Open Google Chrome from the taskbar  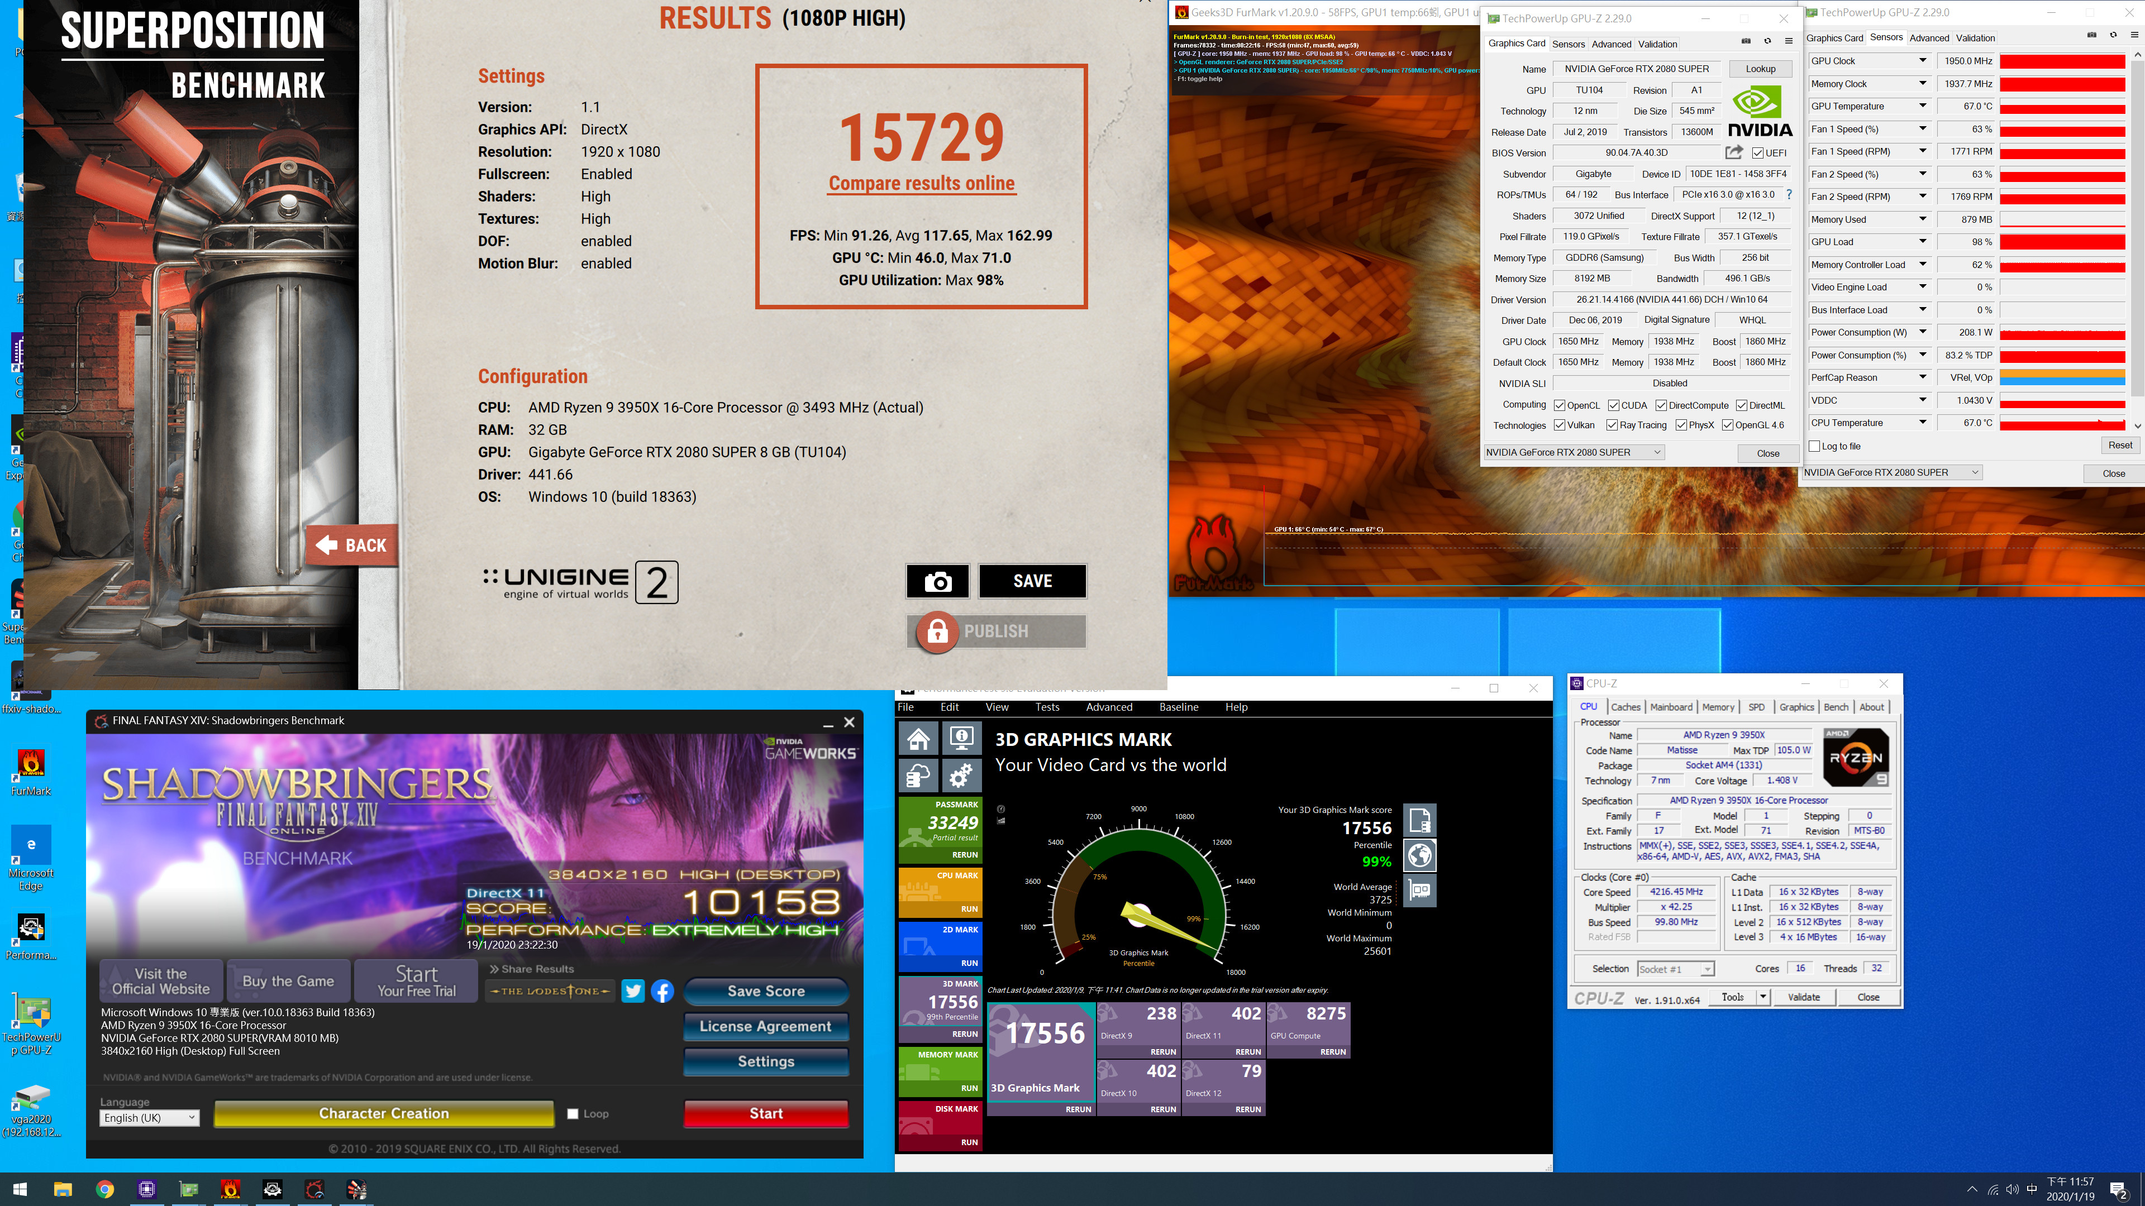pyautogui.click(x=105, y=1189)
